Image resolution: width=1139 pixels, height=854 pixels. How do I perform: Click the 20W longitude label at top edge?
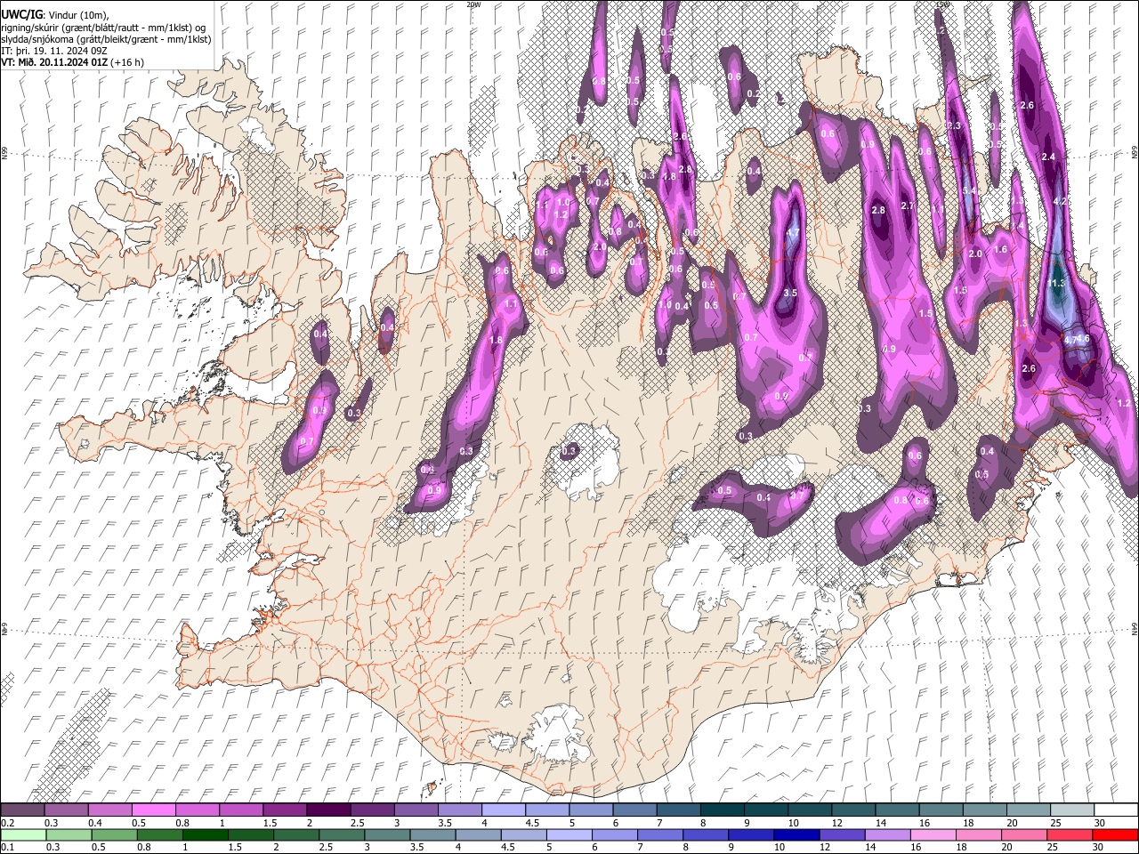coord(473,4)
